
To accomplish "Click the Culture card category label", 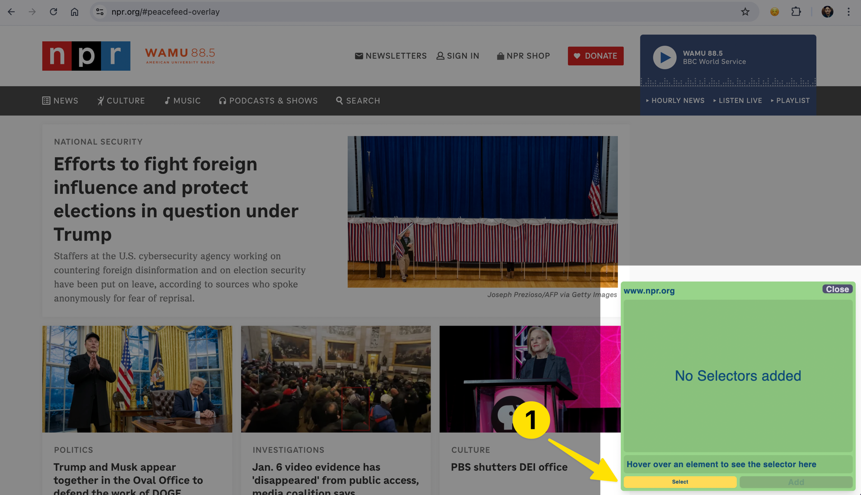I will pyautogui.click(x=470, y=450).
